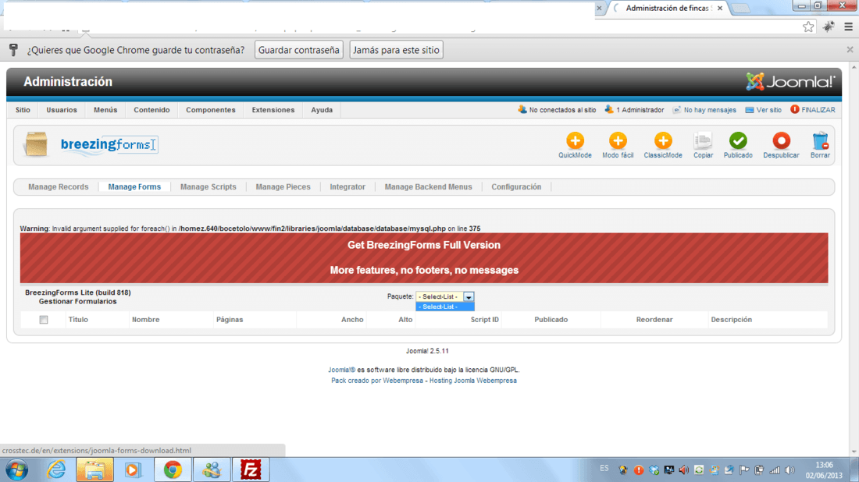Open Chrome menu hamburger icon
Viewport: 859px width, 482px height.
(848, 27)
